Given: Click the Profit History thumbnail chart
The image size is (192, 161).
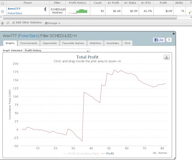Looking at the screenshot, I should click(78, 11).
